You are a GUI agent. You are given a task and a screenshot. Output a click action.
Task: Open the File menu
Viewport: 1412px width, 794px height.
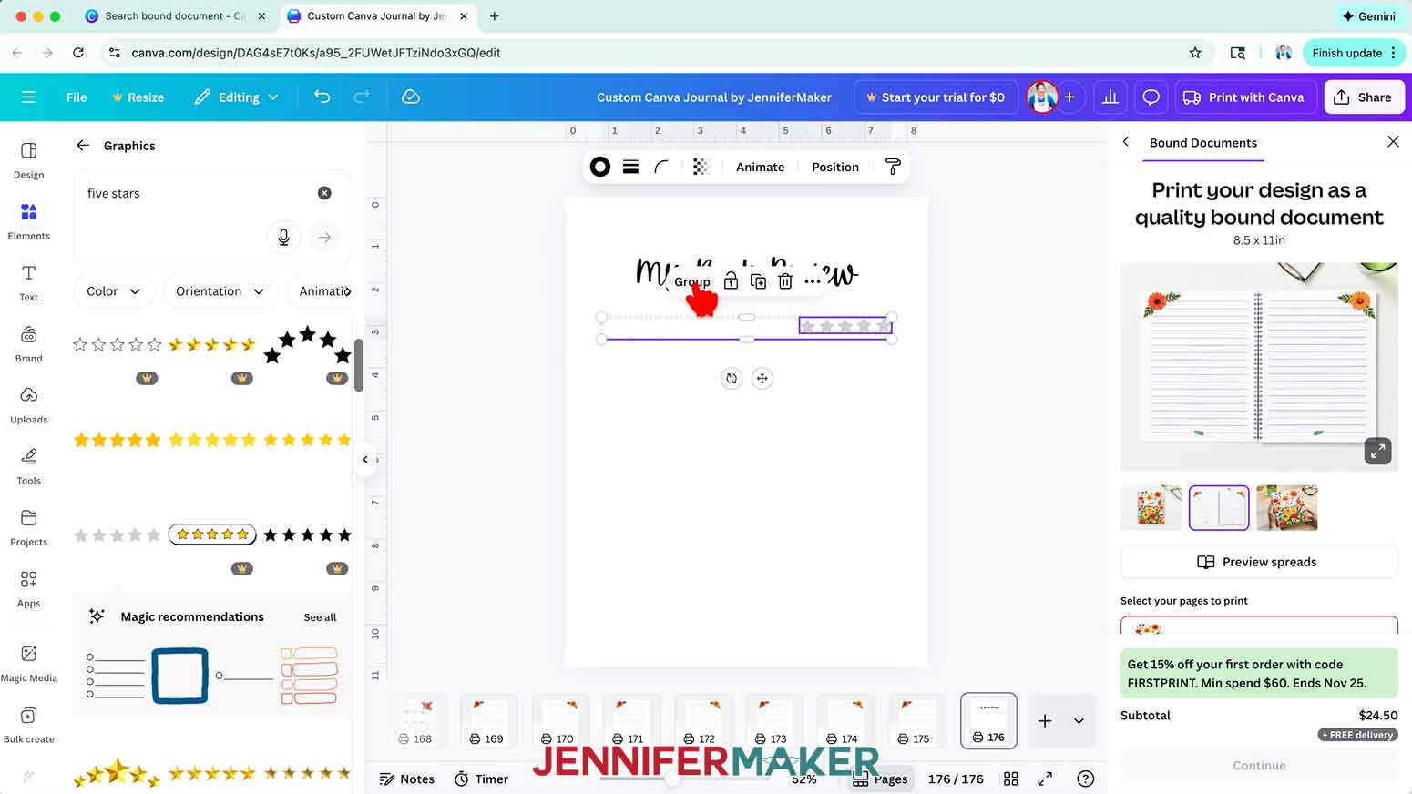[x=77, y=97]
